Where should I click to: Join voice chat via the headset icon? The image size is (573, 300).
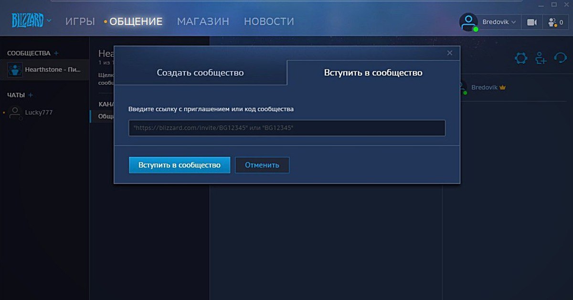(560, 58)
